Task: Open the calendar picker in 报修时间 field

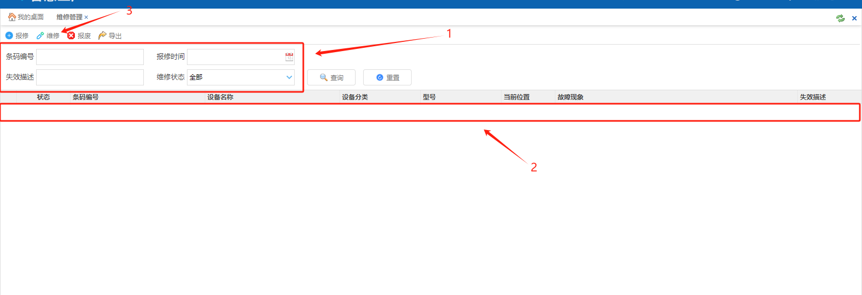Action: (x=289, y=57)
